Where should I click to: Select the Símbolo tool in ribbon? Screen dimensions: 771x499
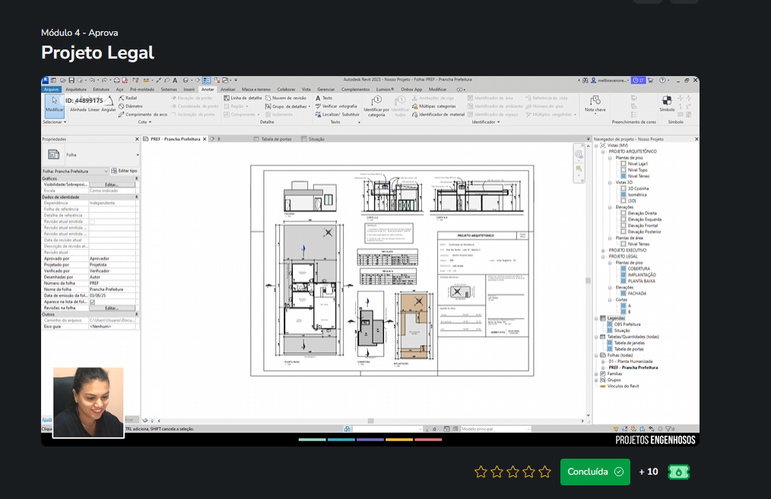coord(667,102)
